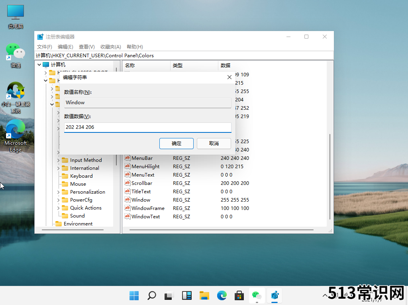Open File Explorer from the taskbar
This screenshot has height=305, width=408.
tap(204, 295)
